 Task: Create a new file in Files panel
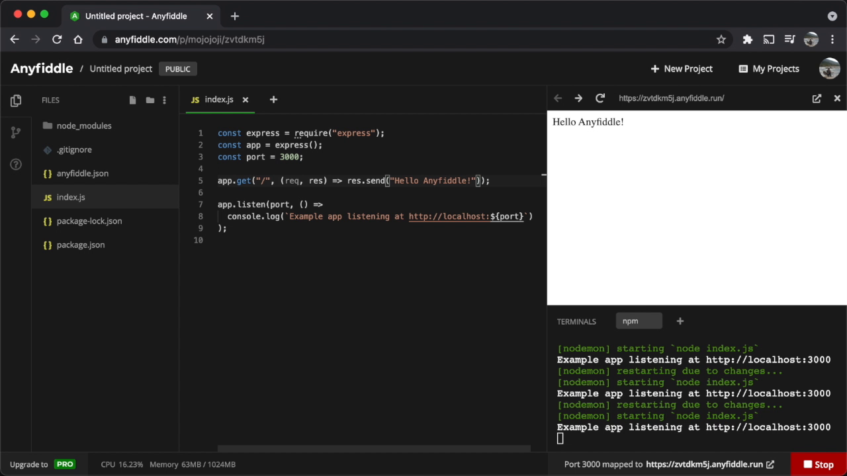(x=132, y=100)
